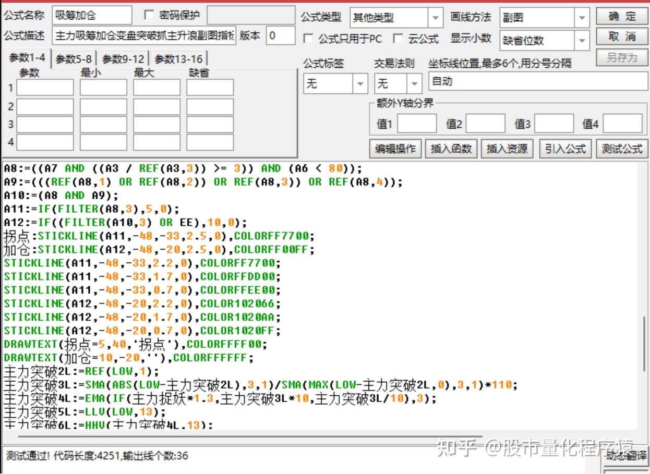The width and height of the screenshot is (650, 474).
Task: Click the row 1 参数 name field
Action: (x=45, y=88)
